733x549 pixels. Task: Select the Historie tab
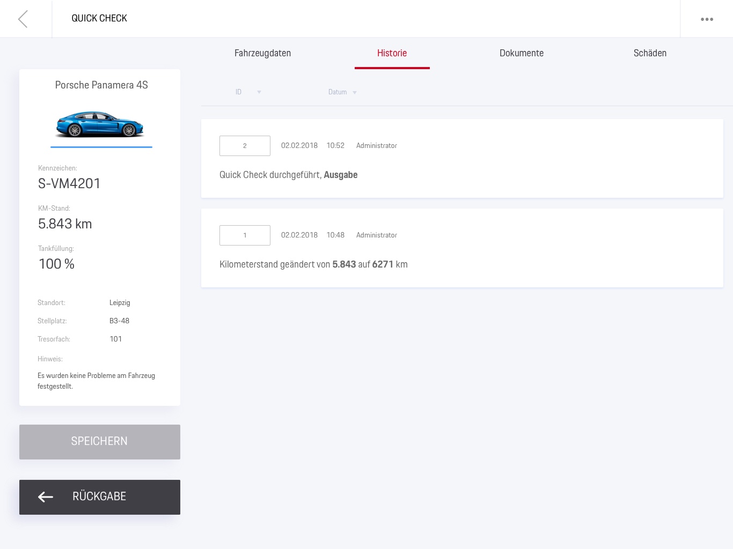pos(392,53)
